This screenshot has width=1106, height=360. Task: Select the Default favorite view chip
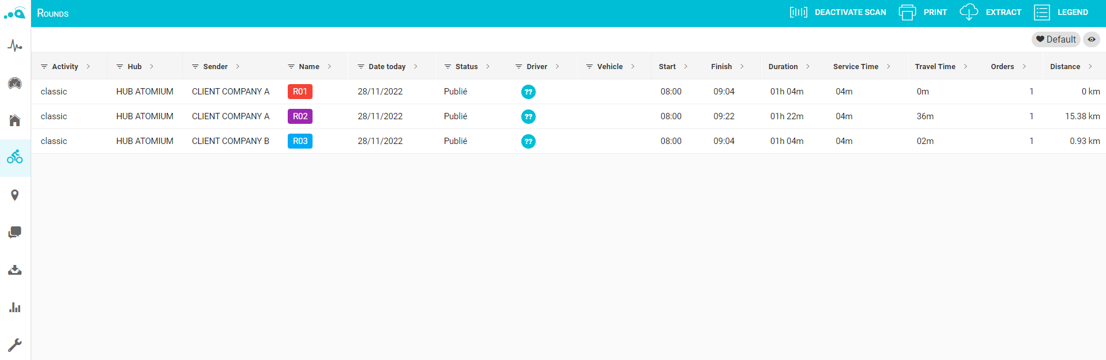click(x=1055, y=39)
